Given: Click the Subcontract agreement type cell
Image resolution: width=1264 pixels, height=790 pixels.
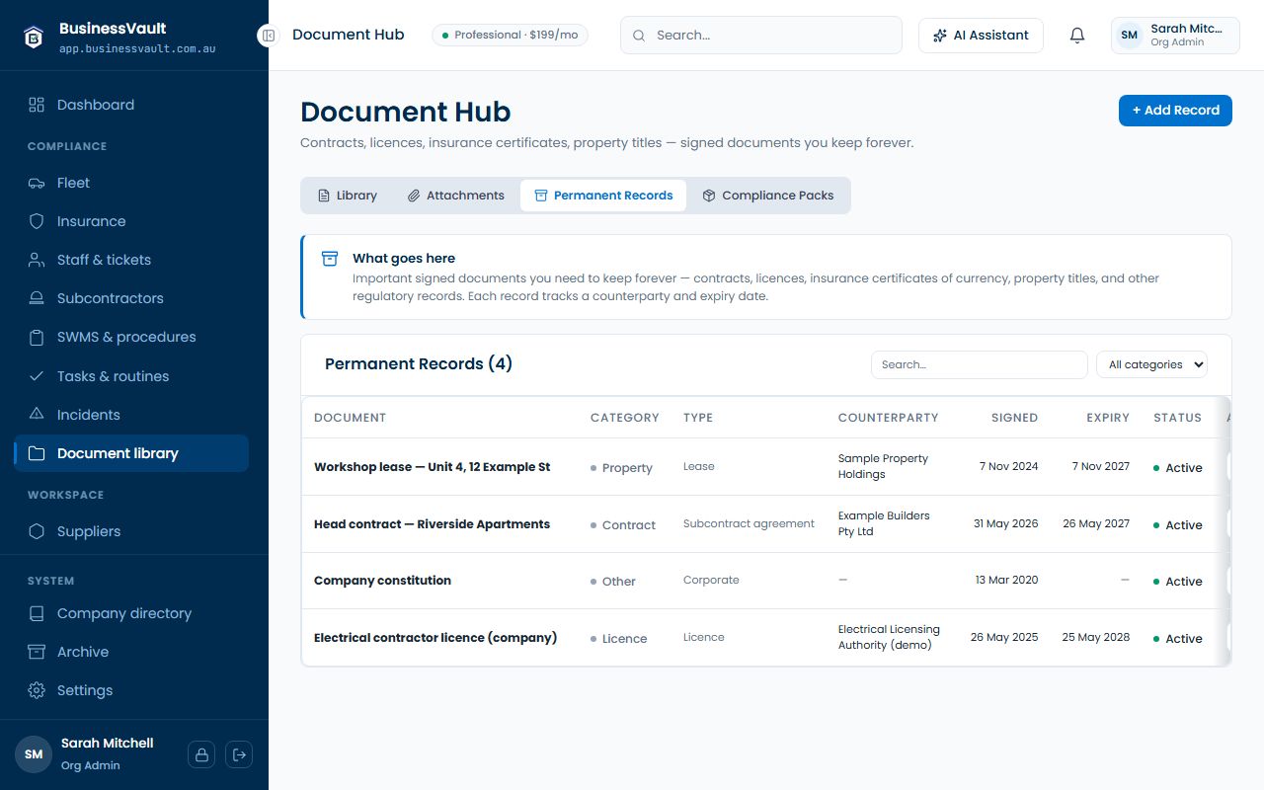Looking at the screenshot, I should 749,523.
